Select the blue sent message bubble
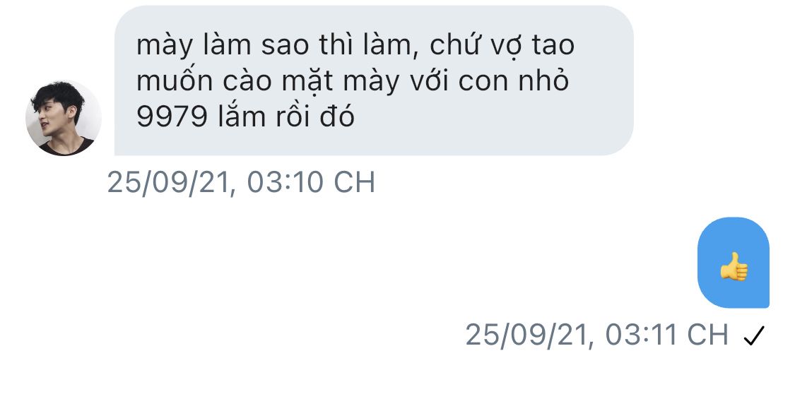This screenshot has height=399, width=795. pyautogui.click(x=733, y=262)
